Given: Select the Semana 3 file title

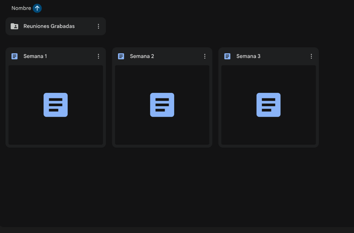Looking at the screenshot, I should click(x=248, y=56).
